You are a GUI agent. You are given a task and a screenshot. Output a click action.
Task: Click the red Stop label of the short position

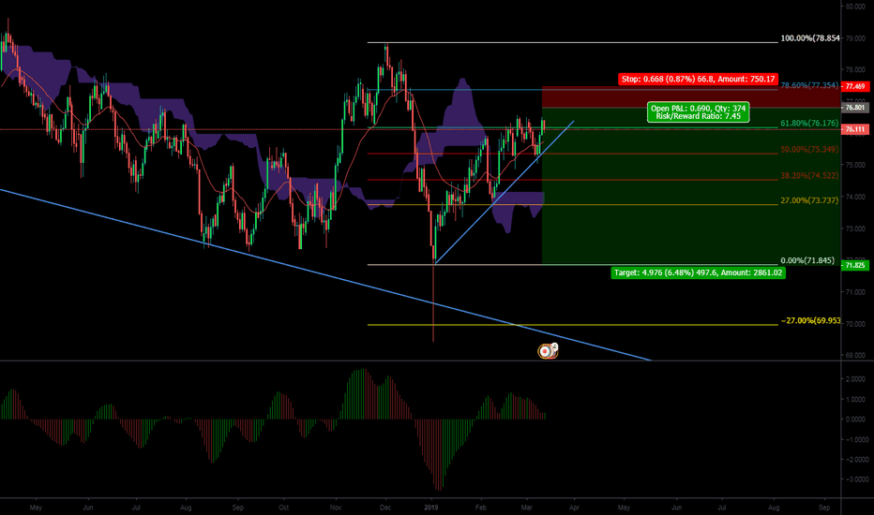(x=698, y=79)
